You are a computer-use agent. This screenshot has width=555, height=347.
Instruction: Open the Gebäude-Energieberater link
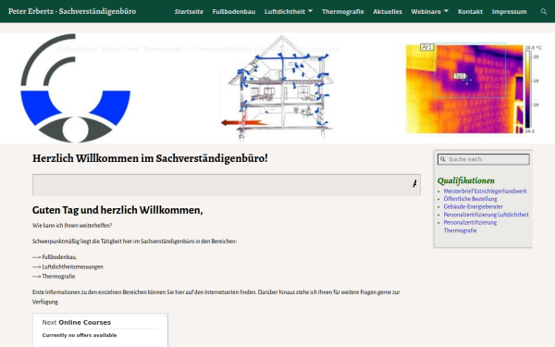(x=473, y=206)
